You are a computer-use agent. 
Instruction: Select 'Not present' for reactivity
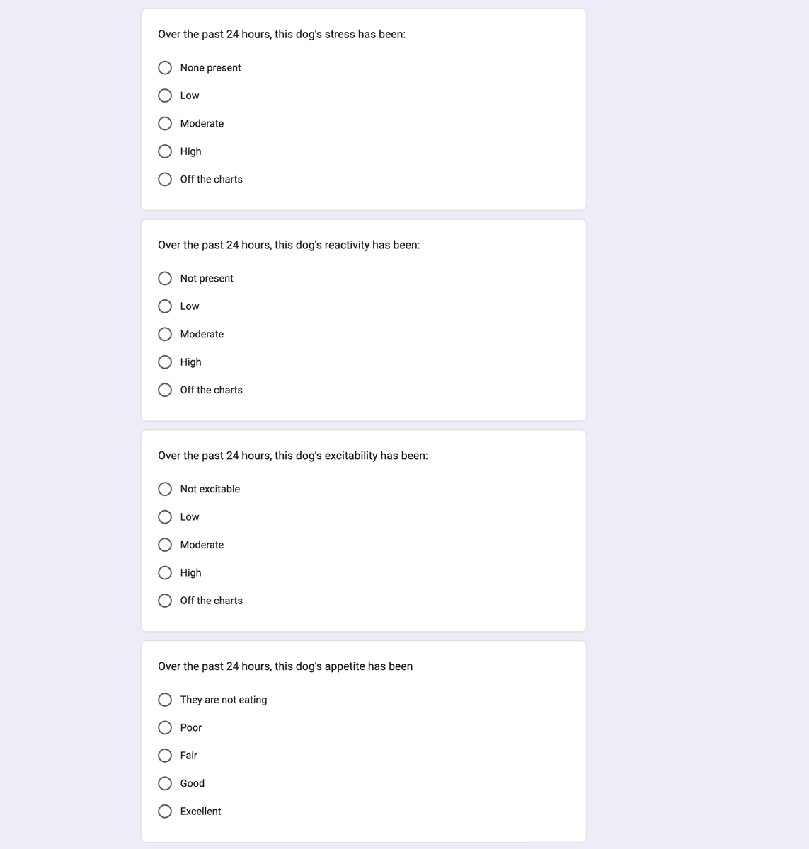165,278
